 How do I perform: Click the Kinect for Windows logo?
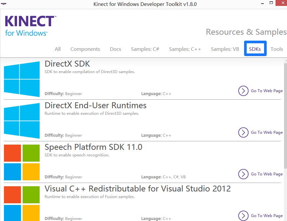[x=30, y=26]
